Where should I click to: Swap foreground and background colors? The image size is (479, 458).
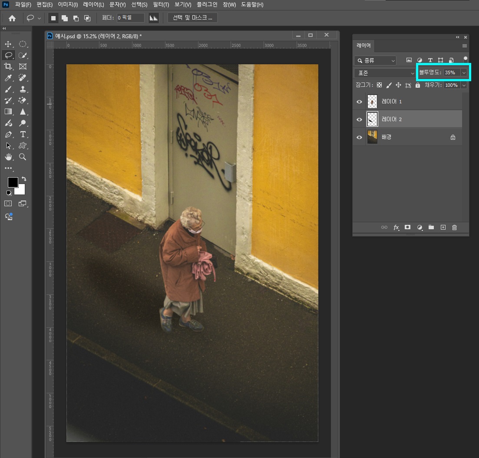coord(24,179)
